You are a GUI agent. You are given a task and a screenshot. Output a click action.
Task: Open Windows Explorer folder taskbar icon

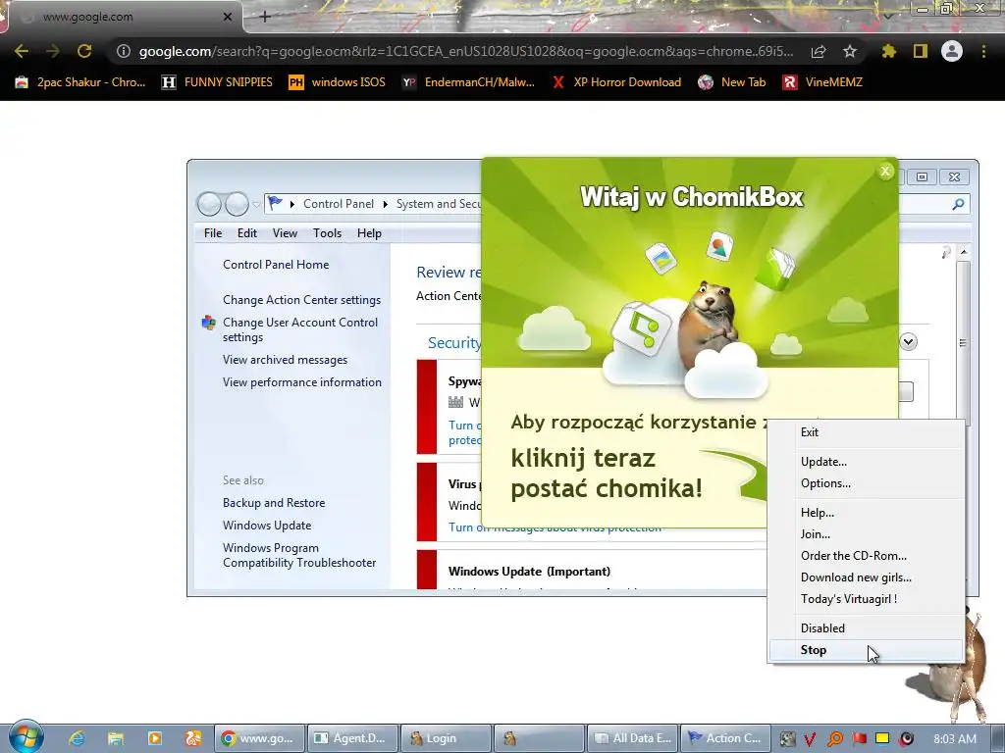(x=116, y=738)
